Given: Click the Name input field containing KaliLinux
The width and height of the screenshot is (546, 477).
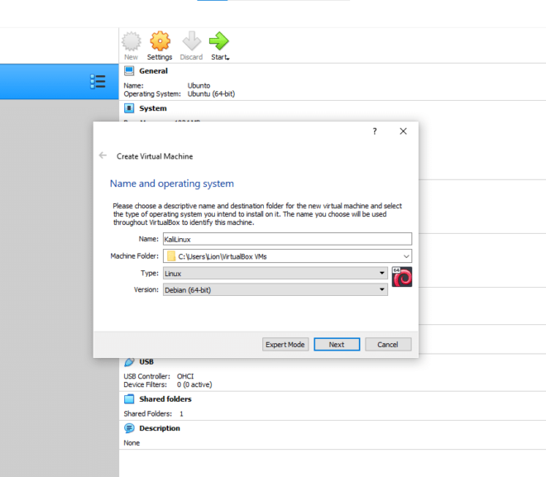Looking at the screenshot, I should (x=287, y=239).
